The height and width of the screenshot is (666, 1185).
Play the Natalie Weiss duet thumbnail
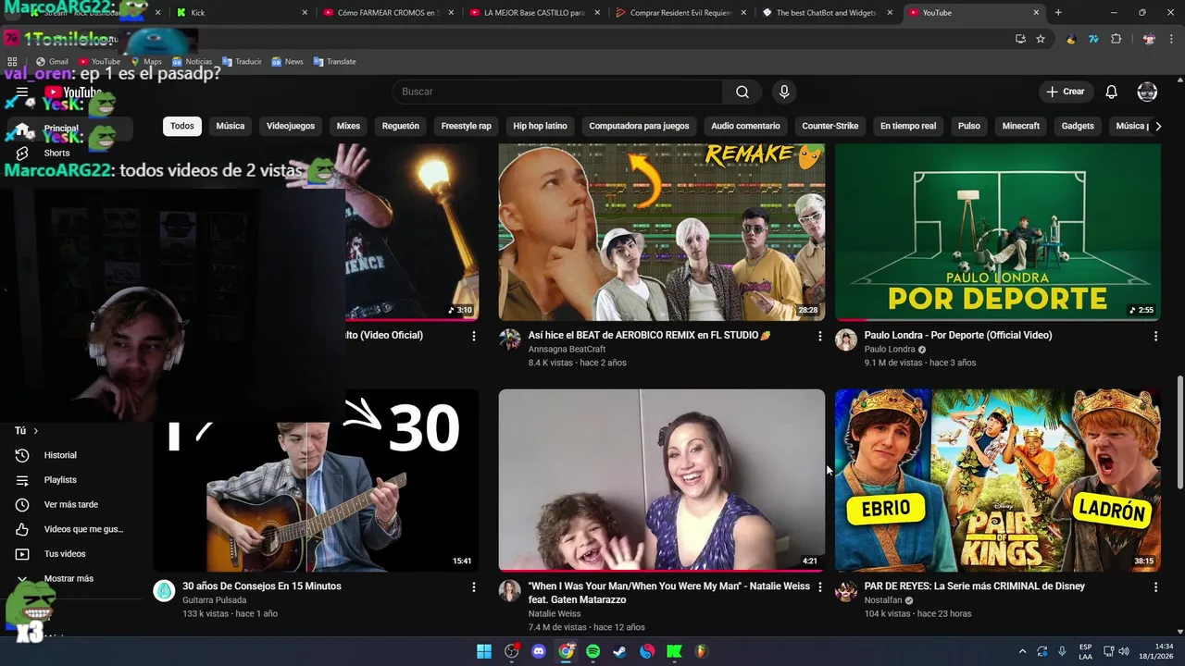[x=662, y=480]
